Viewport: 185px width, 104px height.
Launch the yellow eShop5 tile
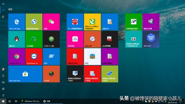(92, 22)
